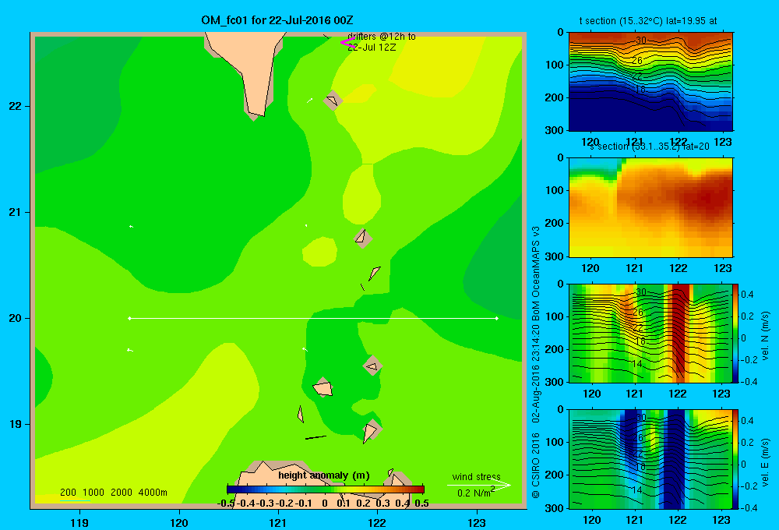The height and width of the screenshot is (530, 779).
Task: Click the '14' isotherm label in vel. N section
Action: tap(637, 364)
